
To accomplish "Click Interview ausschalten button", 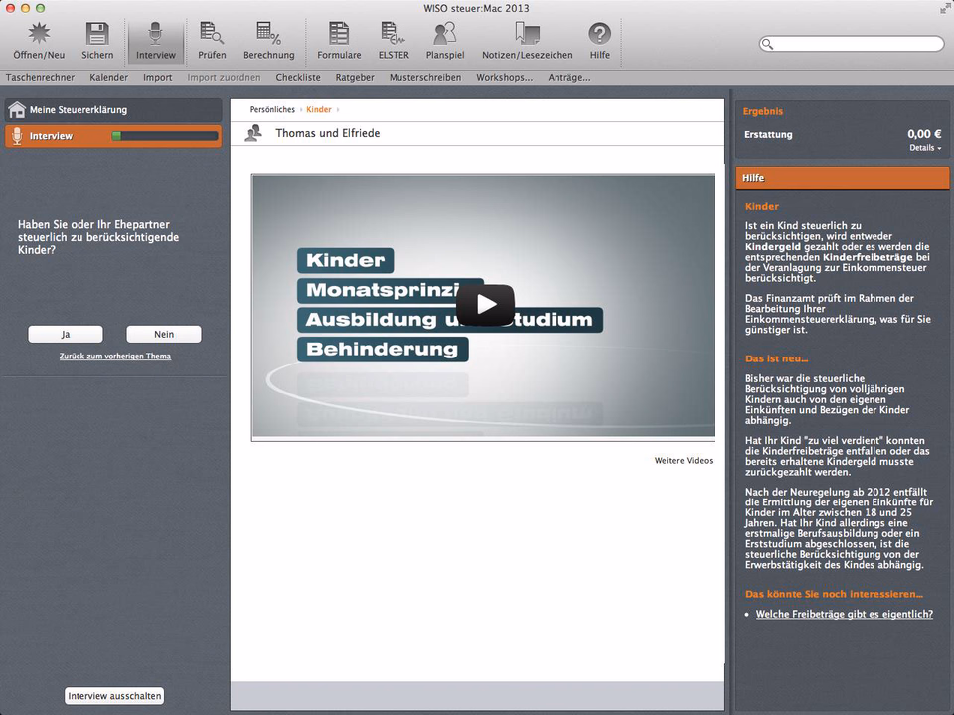I will click(x=114, y=695).
